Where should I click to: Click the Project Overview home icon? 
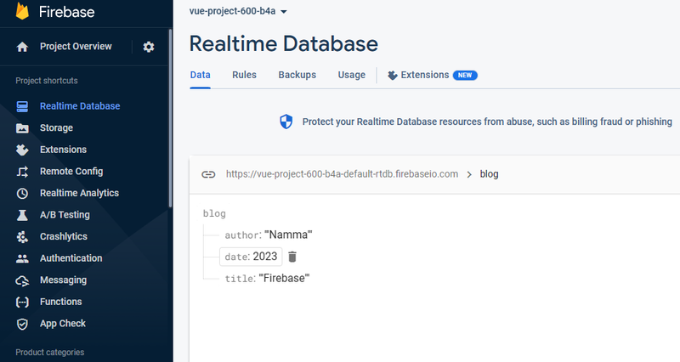click(23, 47)
